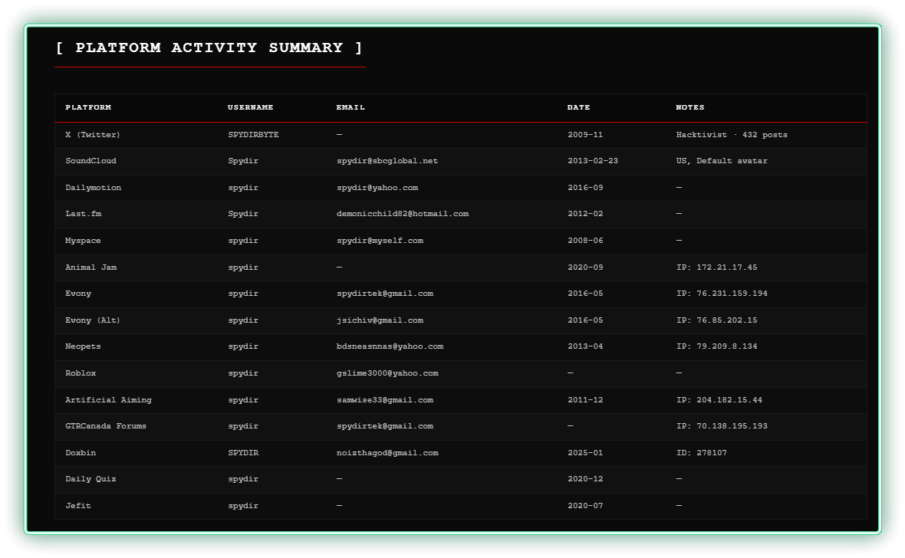Image resolution: width=905 pixels, height=558 pixels.
Task: Click the IP: 76.85.202.15 note
Action: point(717,320)
